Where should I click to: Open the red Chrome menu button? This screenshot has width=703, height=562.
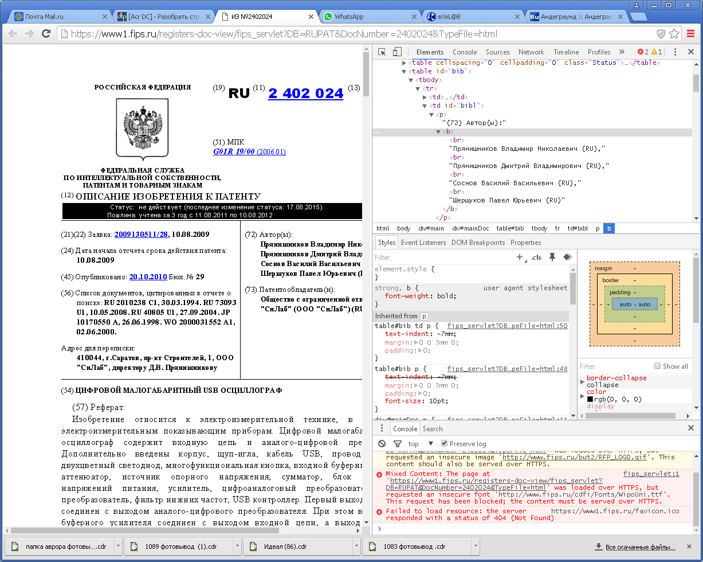tap(691, 34)
